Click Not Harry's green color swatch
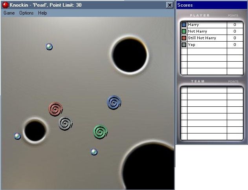 [184, 31]
